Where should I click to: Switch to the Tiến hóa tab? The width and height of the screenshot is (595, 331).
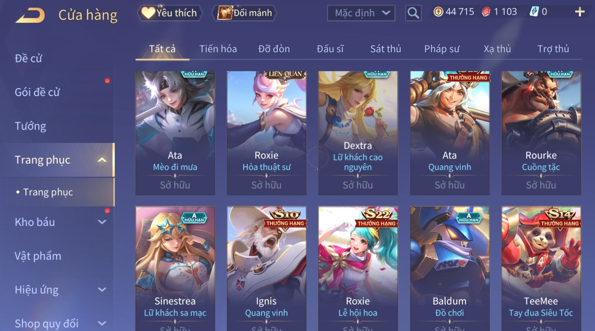click(218, 49)
